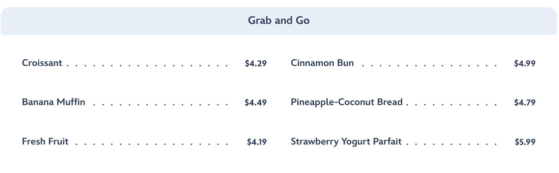Click the dotted line after Cinnamon Bun
559x173 pixels.
click(429, 66)
